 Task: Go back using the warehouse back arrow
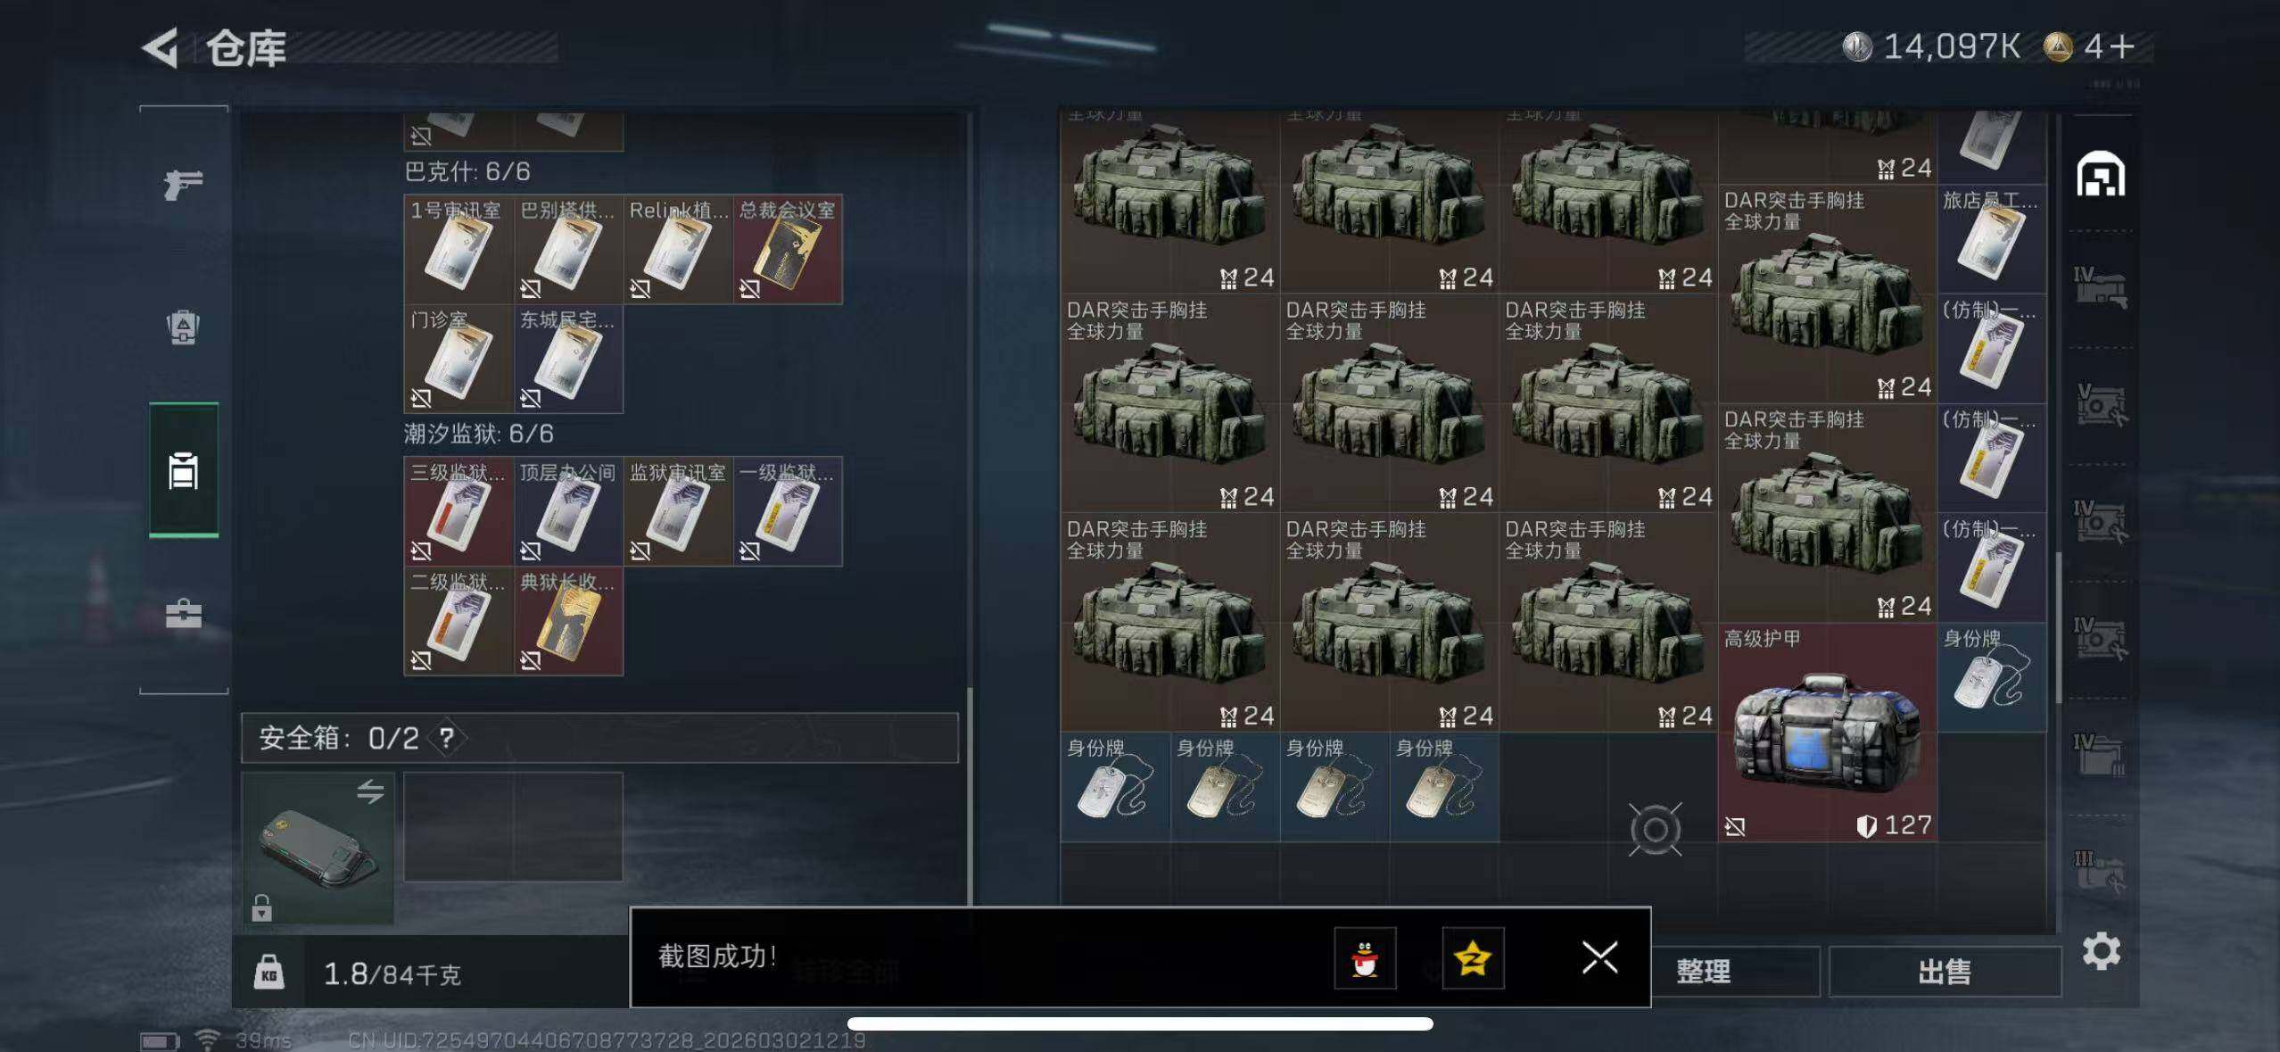click(161, 48)
